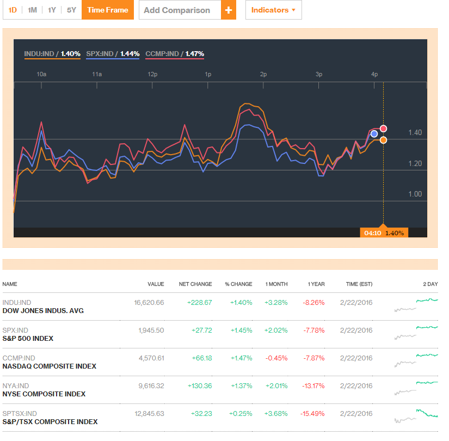Open the S&P 500 INDEX link

pyautogui.click(x=28, y=339)
